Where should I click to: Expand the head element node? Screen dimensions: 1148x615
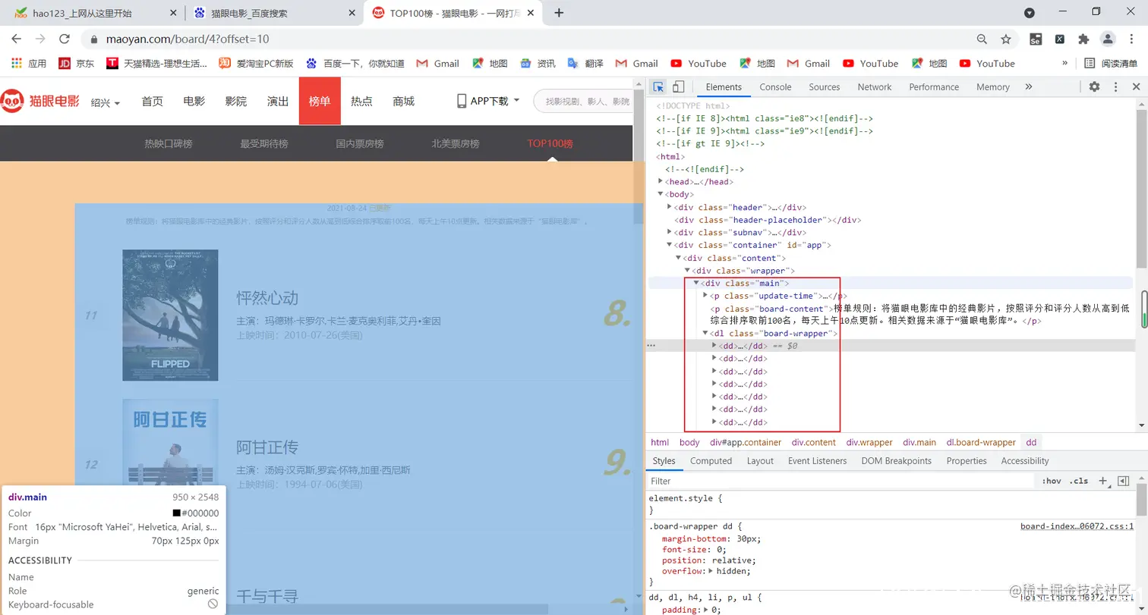[660, 182]
